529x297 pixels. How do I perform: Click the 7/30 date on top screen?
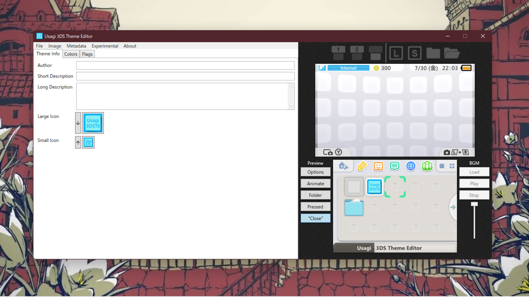426,68
